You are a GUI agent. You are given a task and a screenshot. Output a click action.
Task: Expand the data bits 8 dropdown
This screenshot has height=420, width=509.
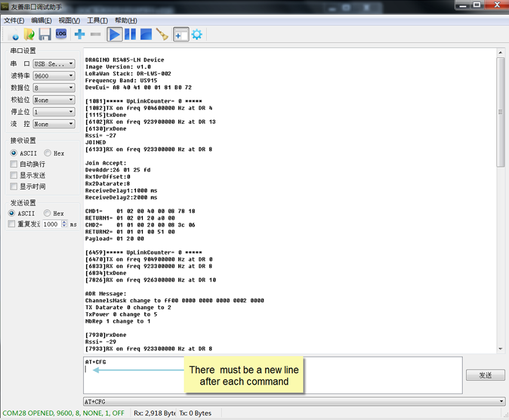pyautogui.click(x=54, y=88)
